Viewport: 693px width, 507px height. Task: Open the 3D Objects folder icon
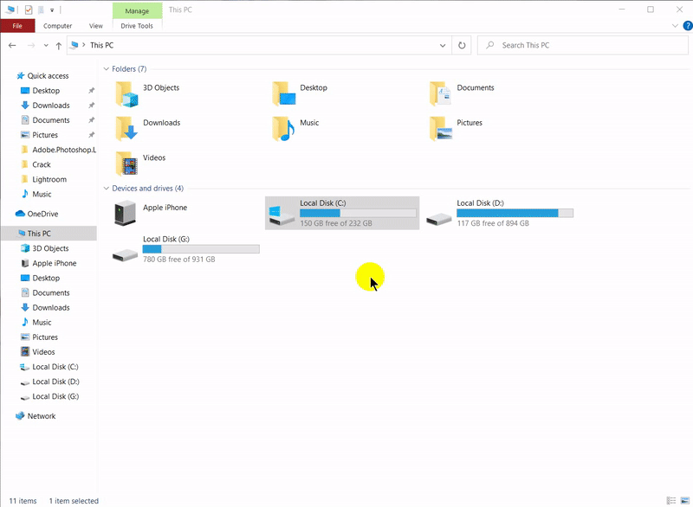click(126, 94)
